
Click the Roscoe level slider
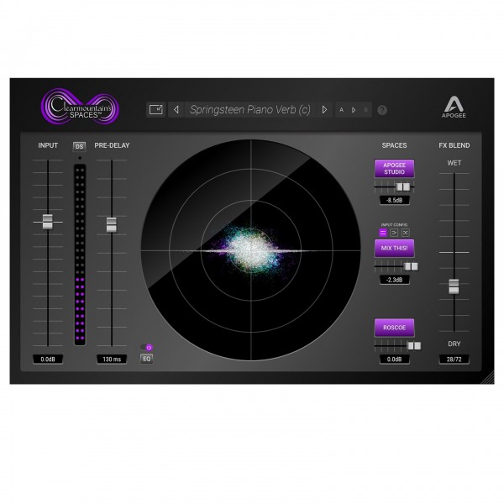(414, 345)
